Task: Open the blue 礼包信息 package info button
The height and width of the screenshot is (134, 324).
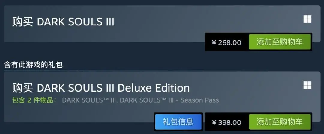Action: pos(178,122)
